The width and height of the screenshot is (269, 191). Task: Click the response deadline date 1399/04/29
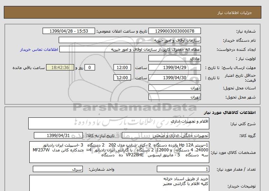point(174,67)
